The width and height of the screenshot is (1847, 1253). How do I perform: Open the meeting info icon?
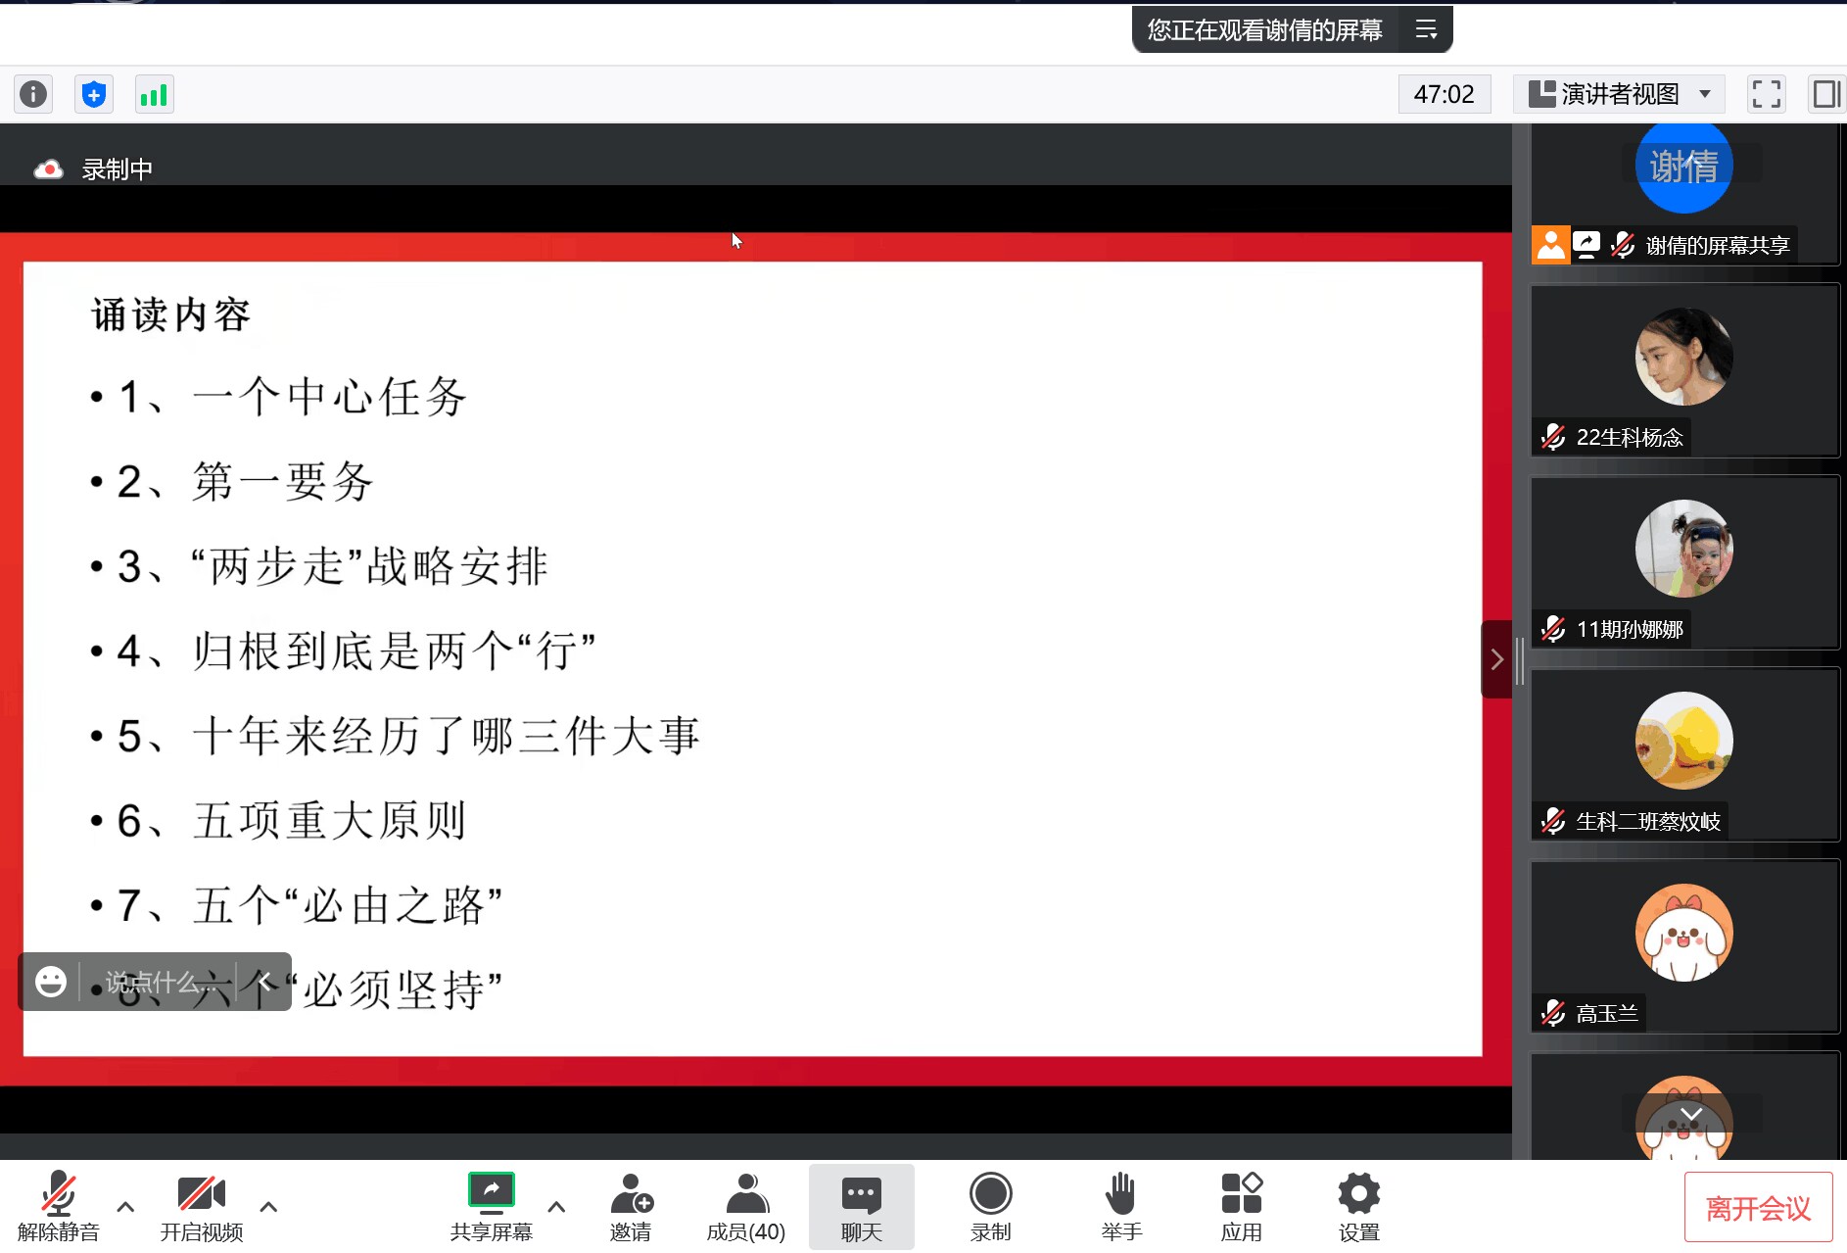pos(33,94)
